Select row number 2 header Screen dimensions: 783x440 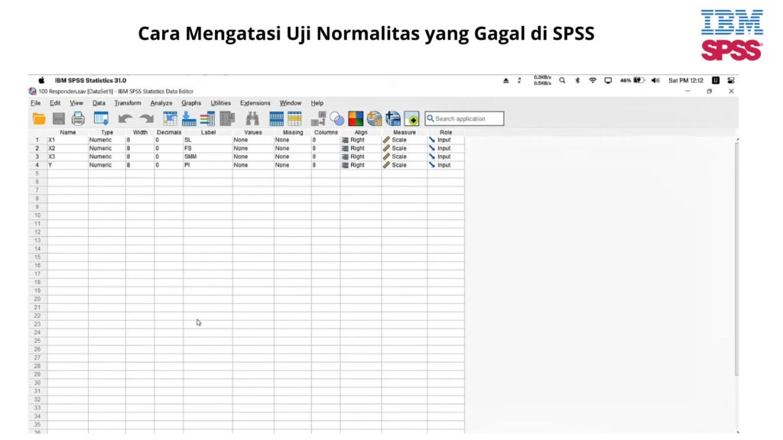click(x=37, y=148)
